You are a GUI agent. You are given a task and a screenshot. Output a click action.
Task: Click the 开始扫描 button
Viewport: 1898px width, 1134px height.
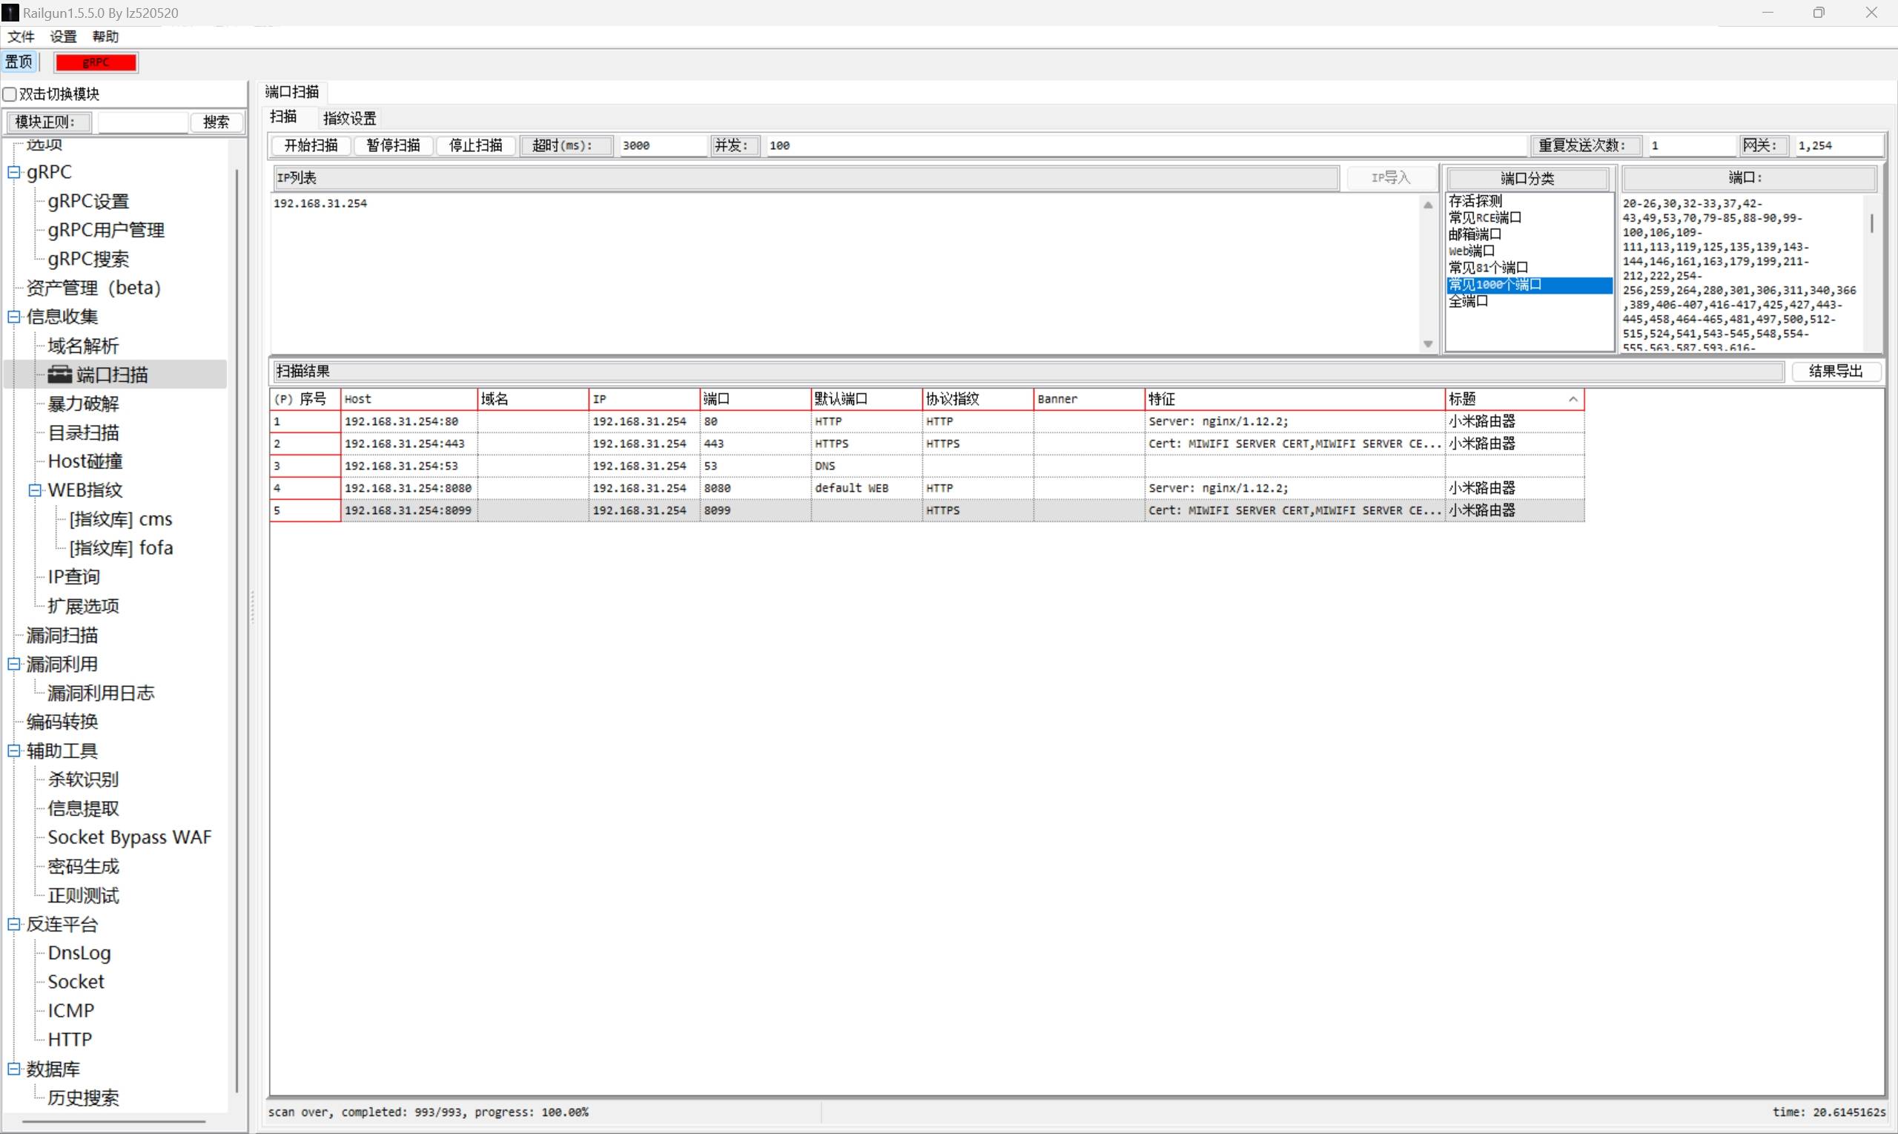point(310,145)
